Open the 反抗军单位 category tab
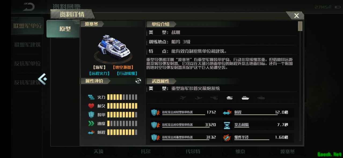Viewport: 343px width, 158px height. tap(28, 63)
